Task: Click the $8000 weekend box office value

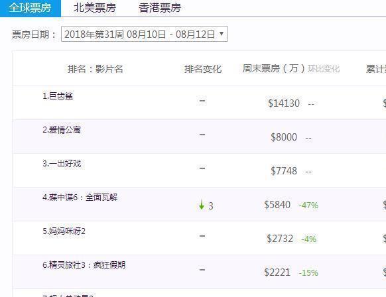Action: pos(284,137)
